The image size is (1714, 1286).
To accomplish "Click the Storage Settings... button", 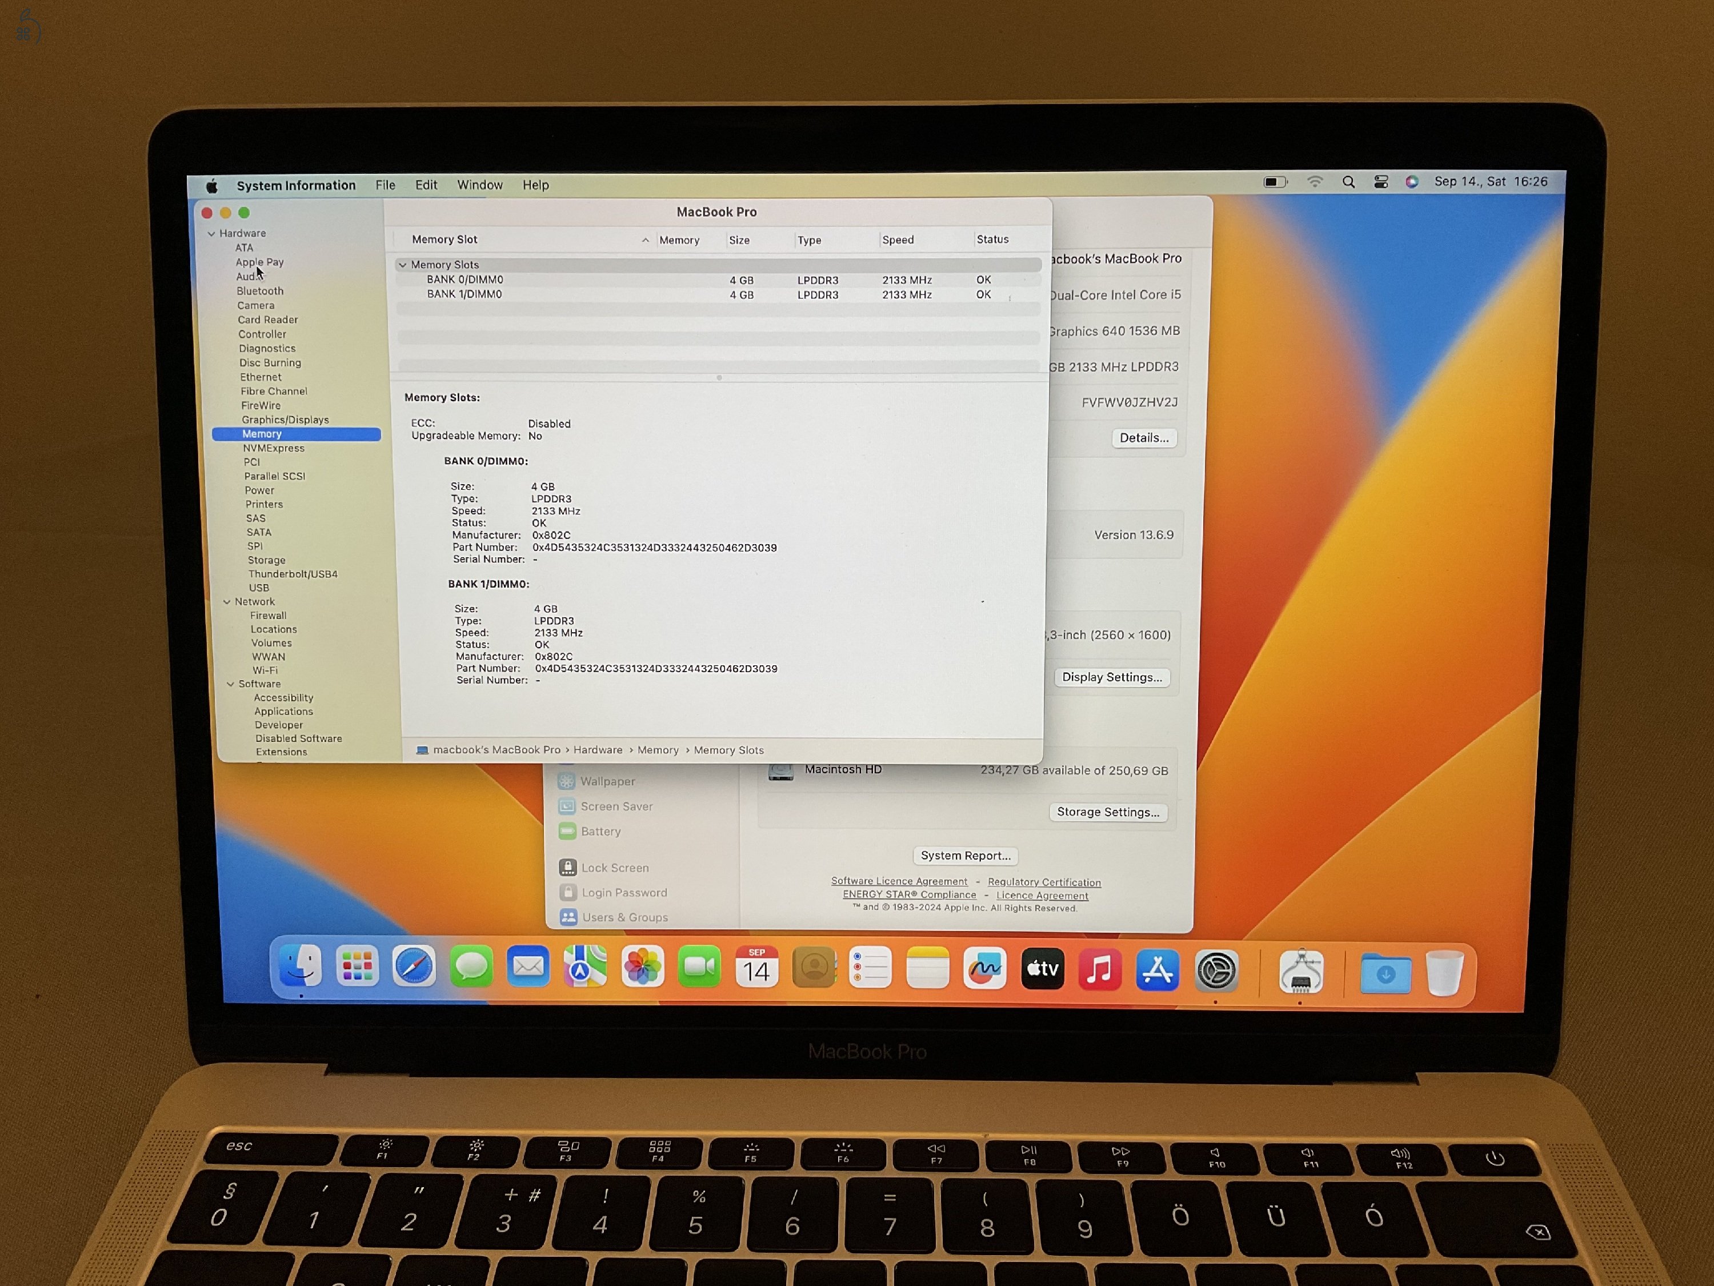I will point(1108,812).
